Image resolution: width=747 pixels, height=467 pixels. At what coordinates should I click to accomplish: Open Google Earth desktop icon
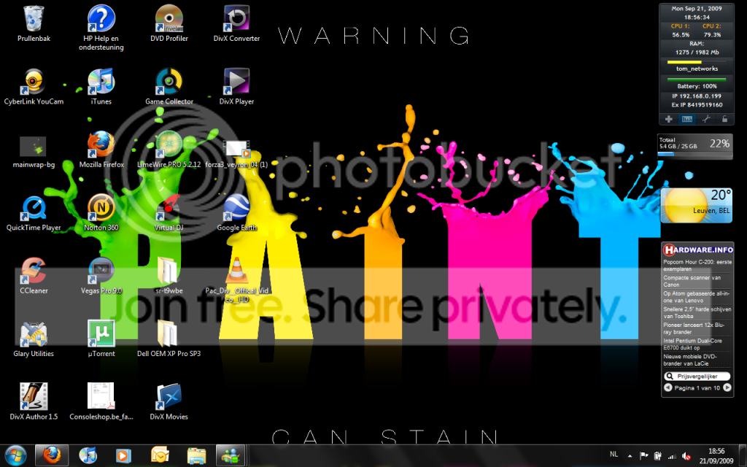[236, 212]
